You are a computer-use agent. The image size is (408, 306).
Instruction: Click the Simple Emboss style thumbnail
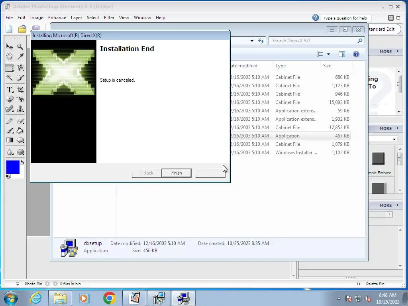[378, 159]
